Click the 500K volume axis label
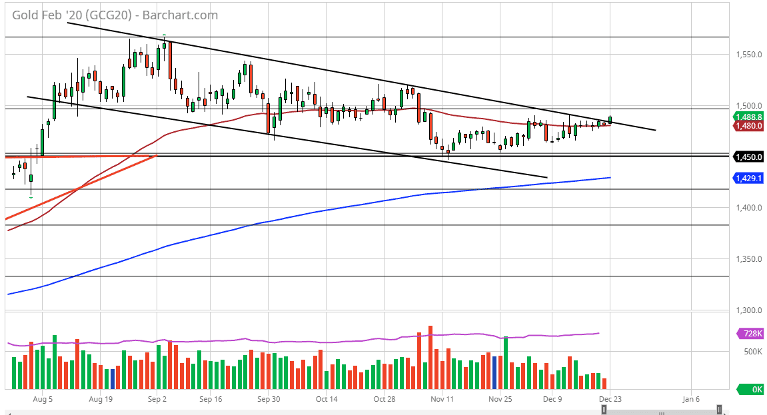 point(752,351)
